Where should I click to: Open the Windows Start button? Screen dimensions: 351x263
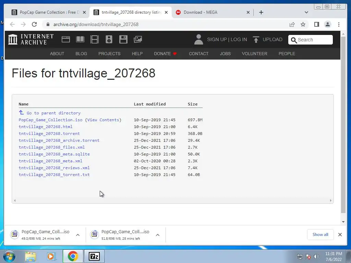click(9, 256)
